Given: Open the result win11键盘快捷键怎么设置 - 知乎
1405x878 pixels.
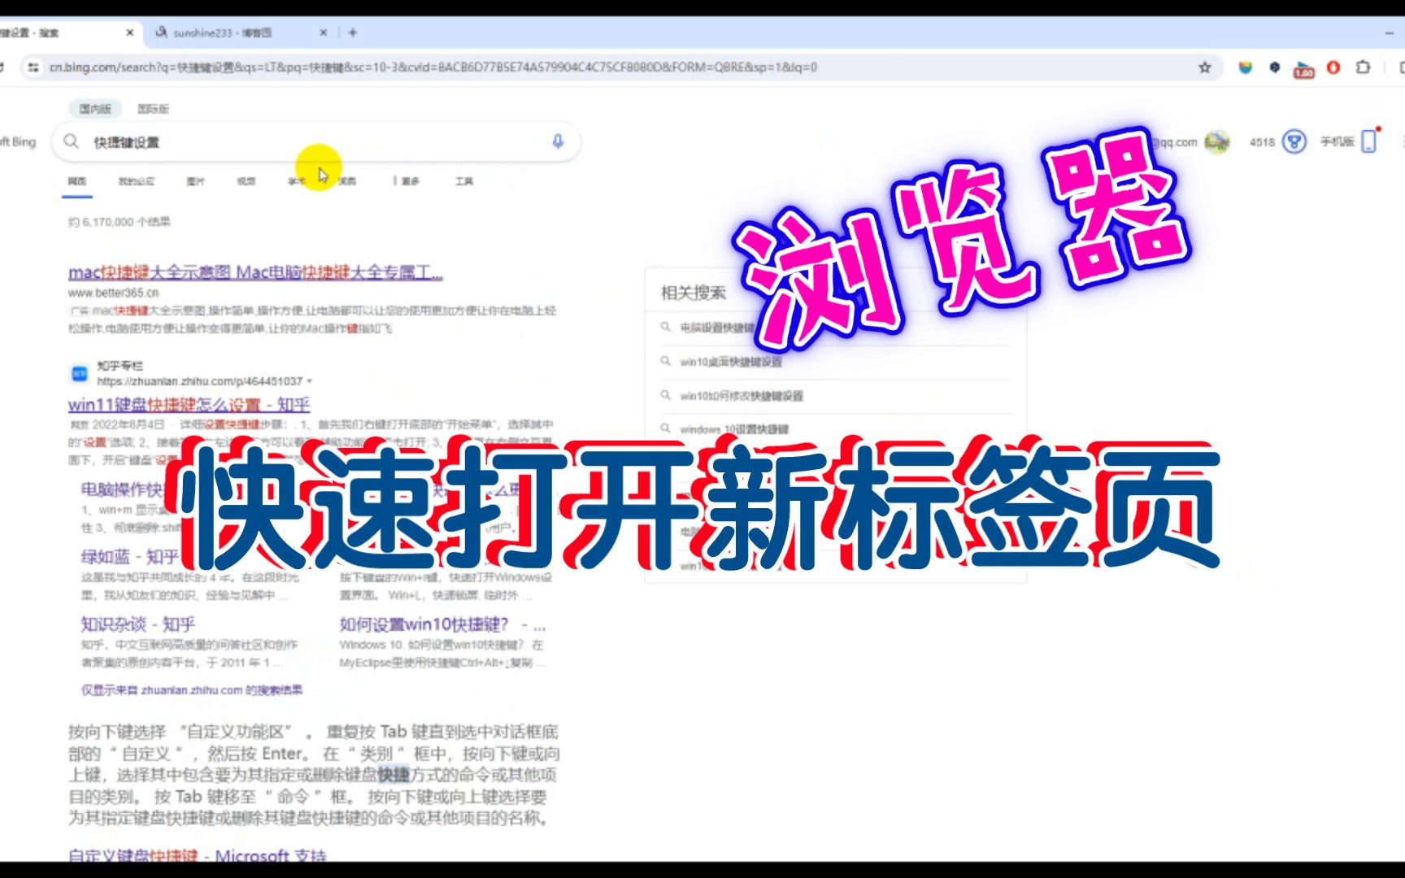Looking at the screenshot, I should (192, 404).
